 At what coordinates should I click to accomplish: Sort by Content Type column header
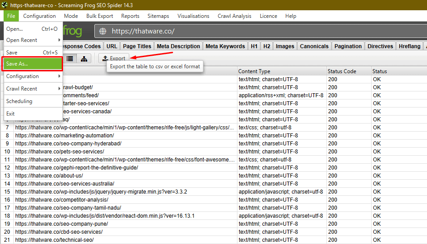coord(282,71)
